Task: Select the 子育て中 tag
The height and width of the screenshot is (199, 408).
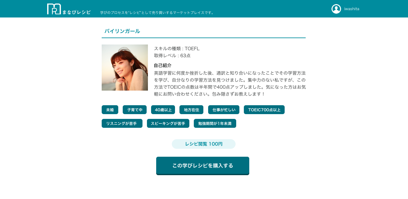Action: tap(135, 110)
